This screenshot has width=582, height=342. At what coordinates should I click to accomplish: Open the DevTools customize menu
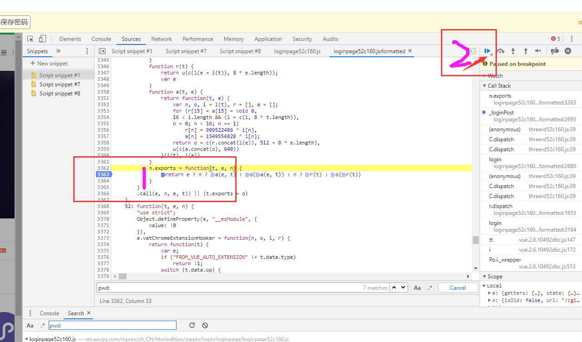[572, 39]
